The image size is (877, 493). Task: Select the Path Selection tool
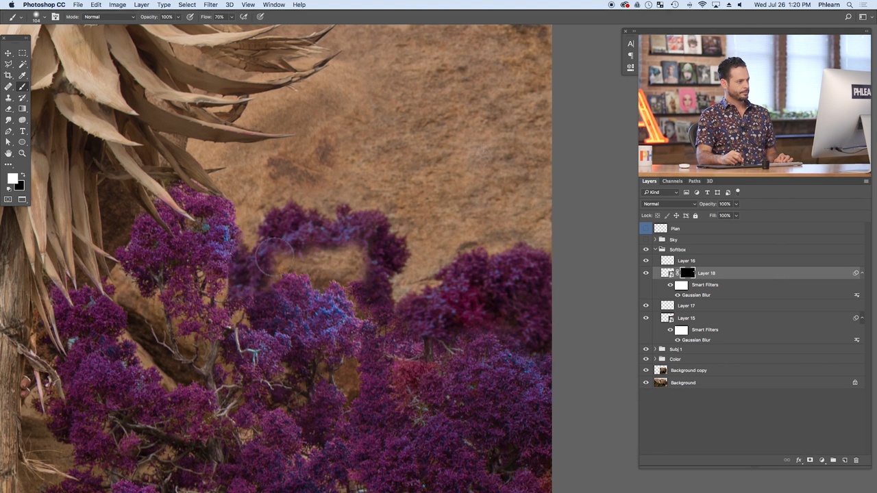(x=8, y=142)
